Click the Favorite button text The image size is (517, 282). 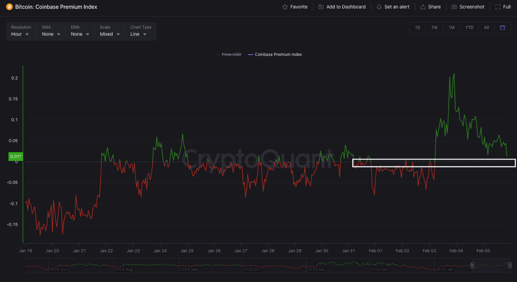tap(299, 6)
